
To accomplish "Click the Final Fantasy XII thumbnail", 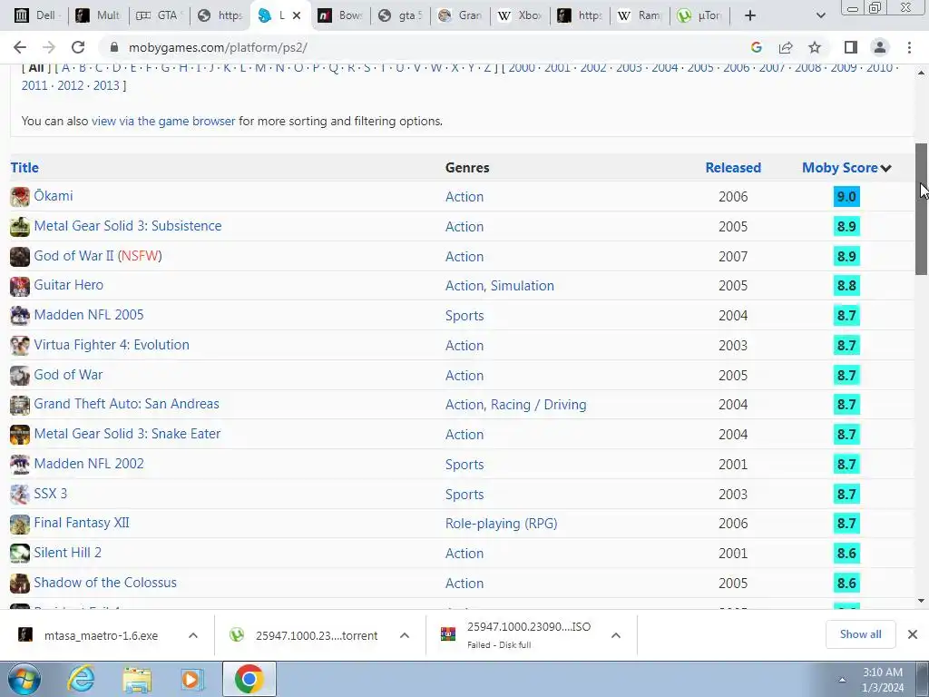I will pyautogui.click(x=20, y=524).
